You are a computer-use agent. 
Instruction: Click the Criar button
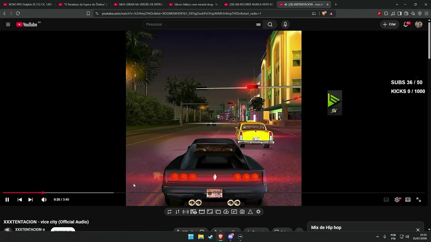[x=390, y=25]
